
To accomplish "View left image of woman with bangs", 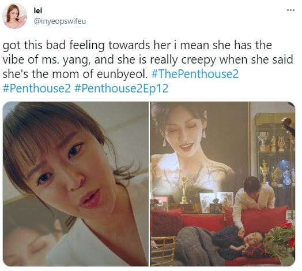I will coord(75,184).
